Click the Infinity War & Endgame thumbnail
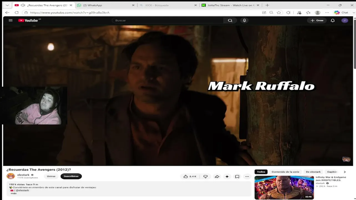 pos(284,187)
